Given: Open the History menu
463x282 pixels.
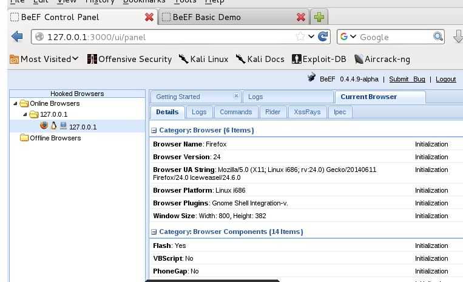Looking at the screenshot, I should [x=100, y=2].
